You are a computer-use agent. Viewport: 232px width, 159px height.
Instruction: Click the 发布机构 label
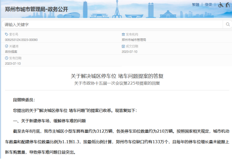pyautogui.click(x=132, y=34)
